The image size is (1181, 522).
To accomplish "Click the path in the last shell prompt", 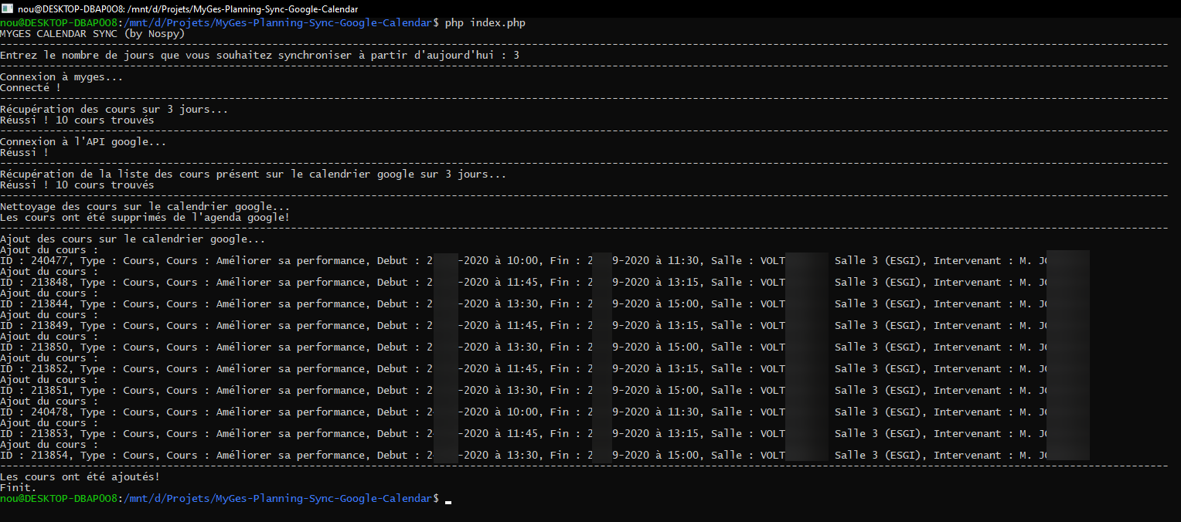I will (278, 499).
